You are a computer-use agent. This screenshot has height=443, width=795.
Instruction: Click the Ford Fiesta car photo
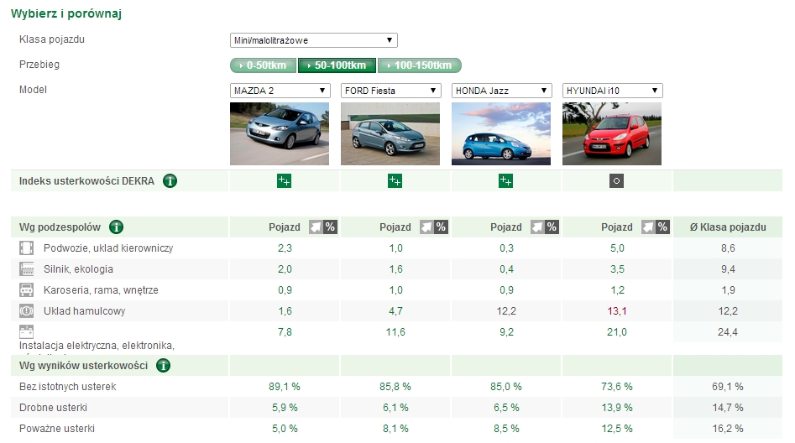[390, 133]
